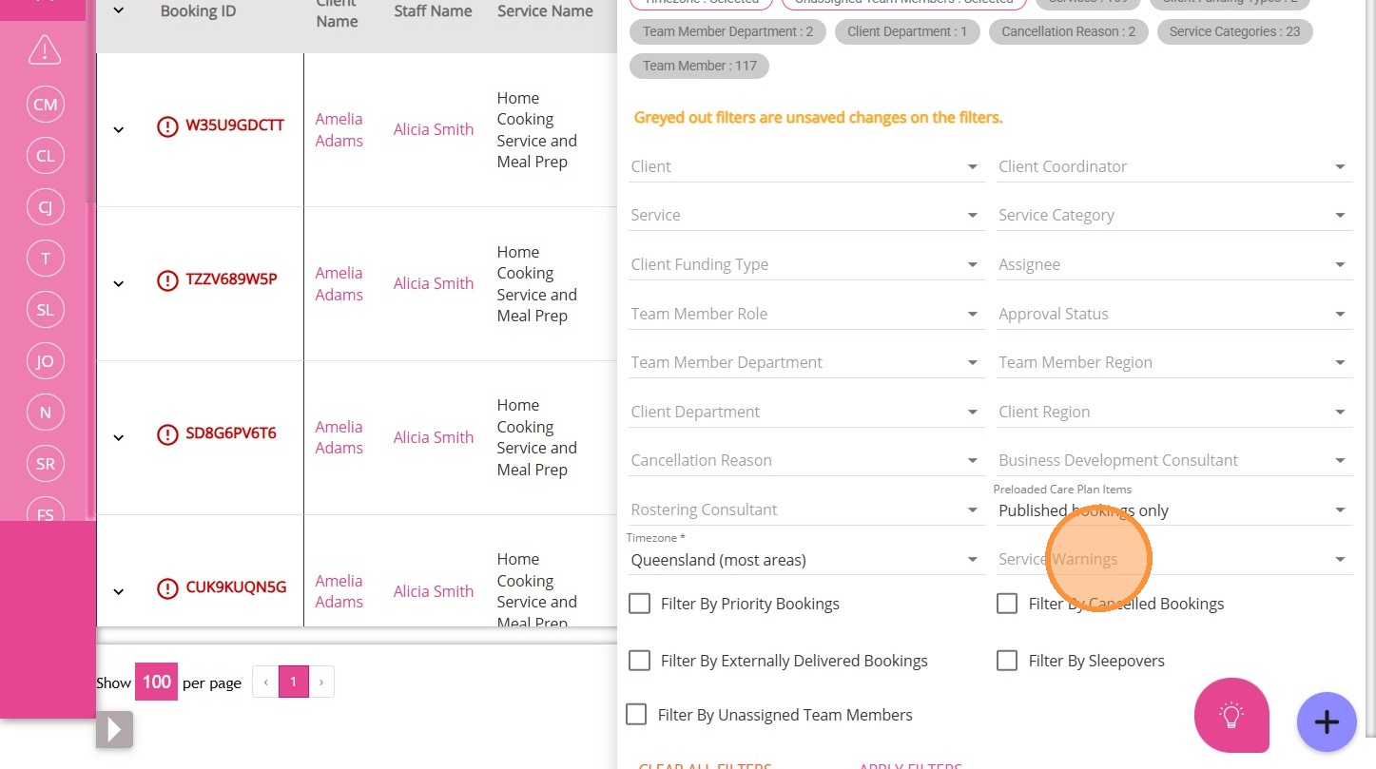Click alert icon beside booking SD8G6PV6T6
1376x769 pixels.
click(x=167, y=434)
